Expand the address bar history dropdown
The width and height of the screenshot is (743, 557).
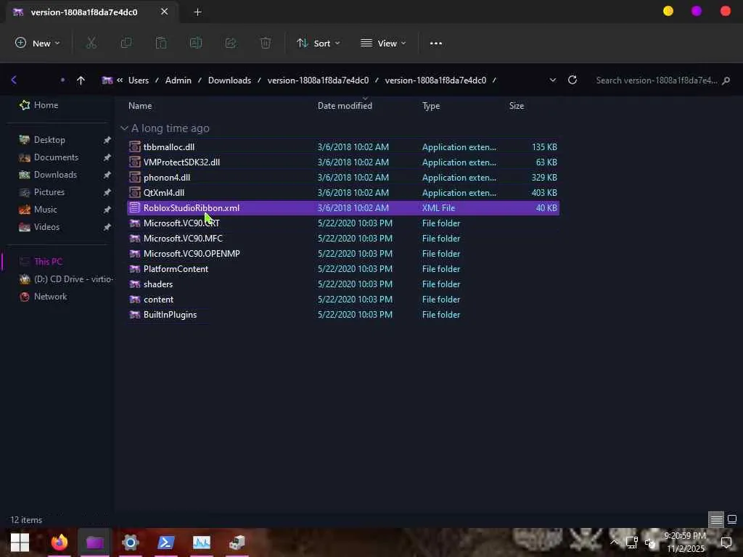(552, 80)
